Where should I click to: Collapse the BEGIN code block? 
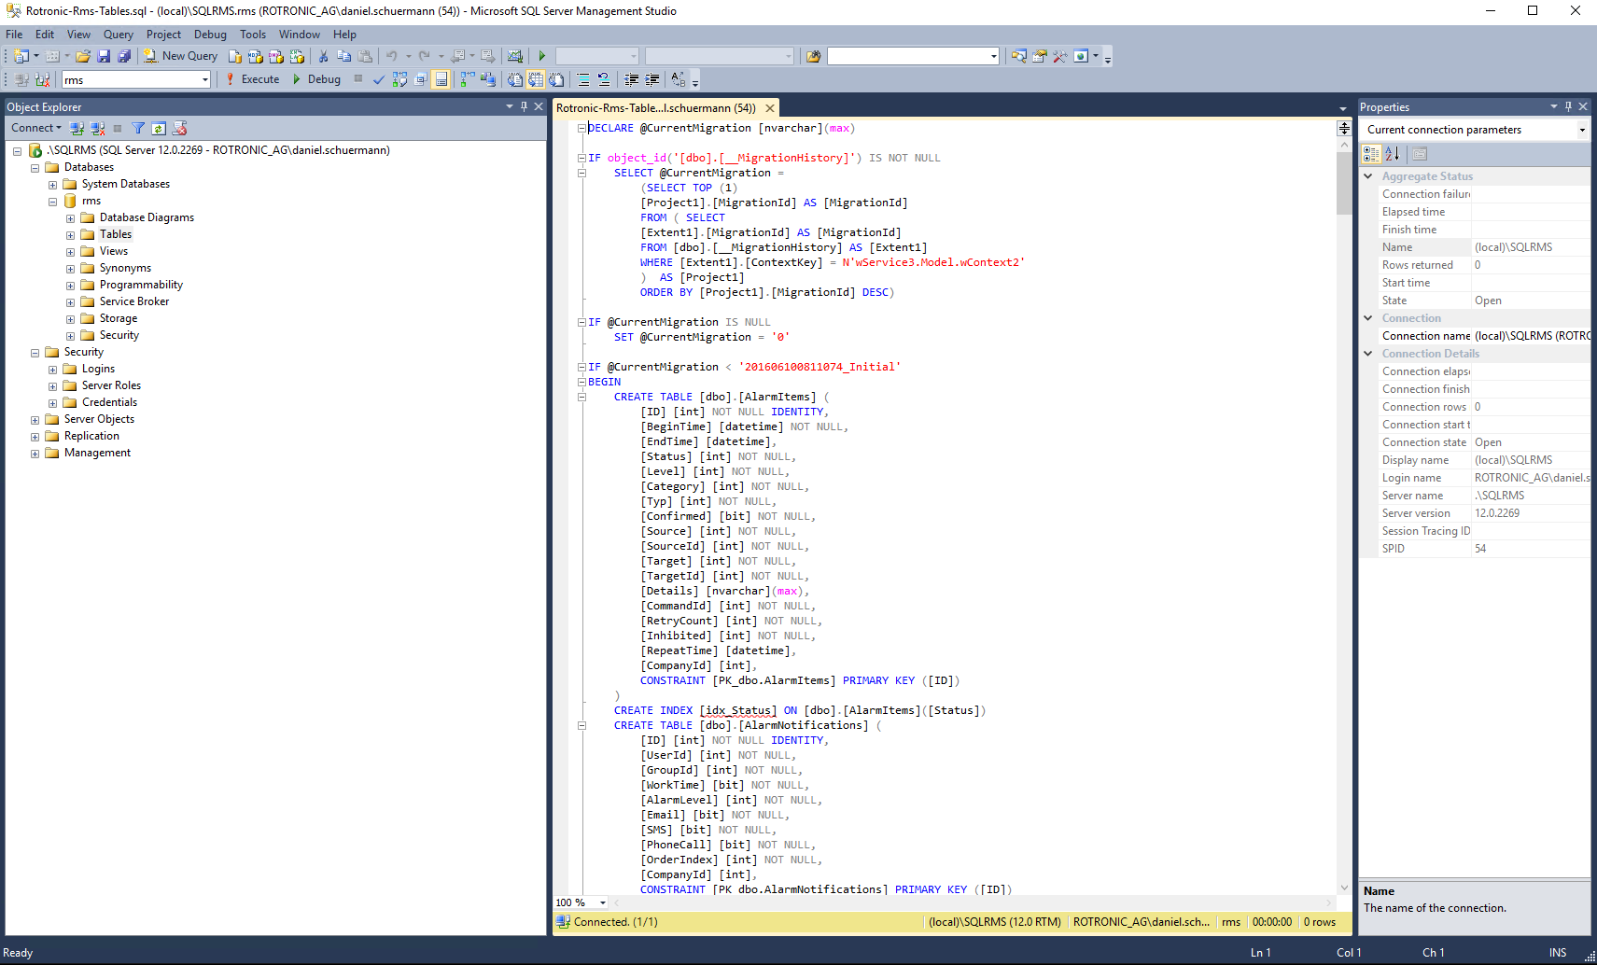coord(581,382)
